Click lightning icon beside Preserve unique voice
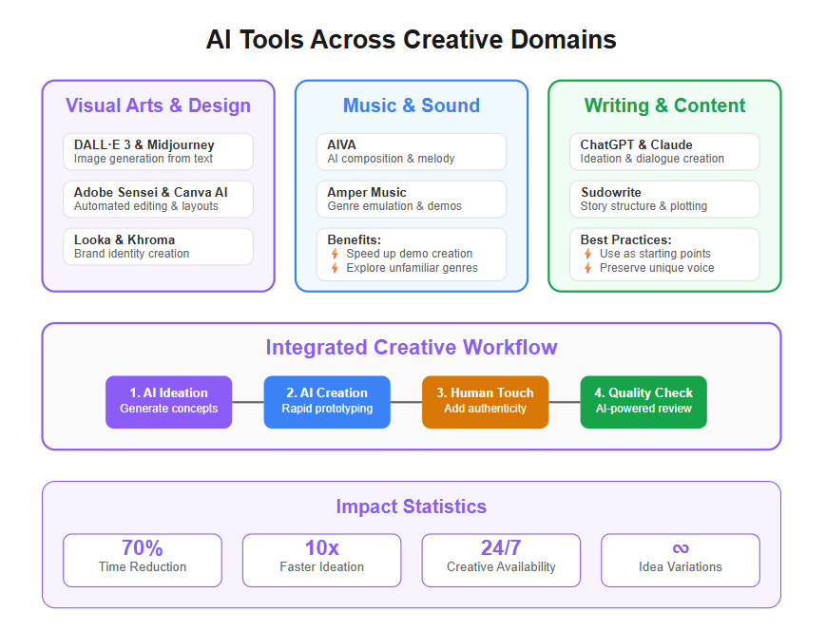Viewport: 826px width, 631px height. click(x=587, y=268)
